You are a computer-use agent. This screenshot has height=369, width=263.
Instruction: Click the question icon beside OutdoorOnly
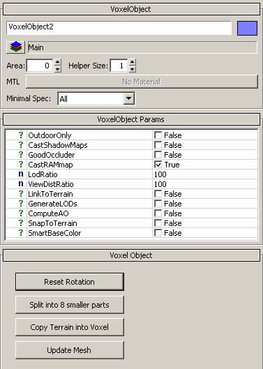pos(21,135)
